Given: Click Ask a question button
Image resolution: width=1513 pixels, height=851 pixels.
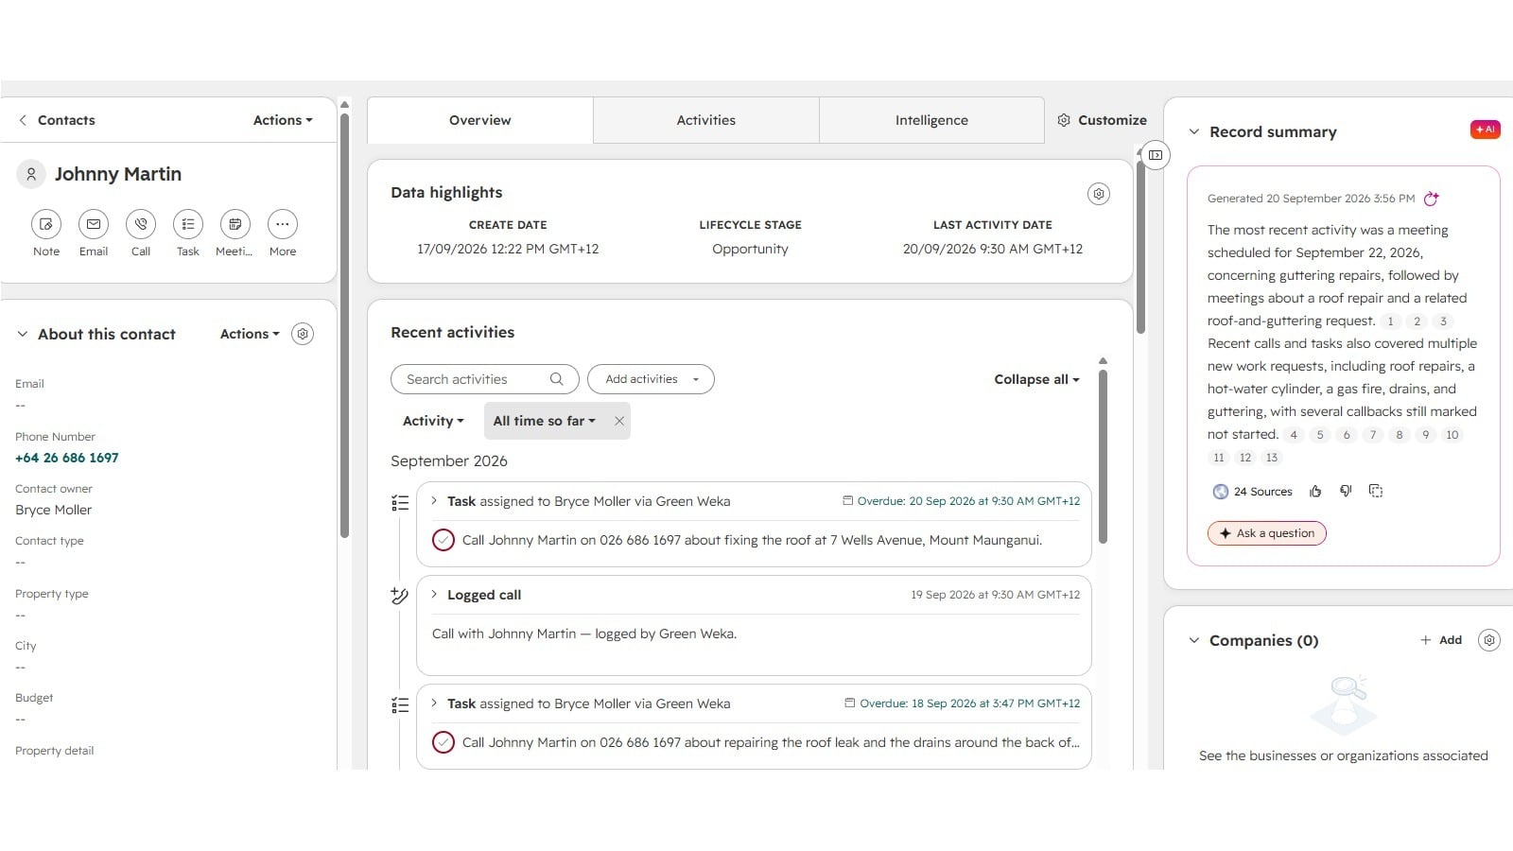Looking at the screenshot, I should pos(1267,533).
